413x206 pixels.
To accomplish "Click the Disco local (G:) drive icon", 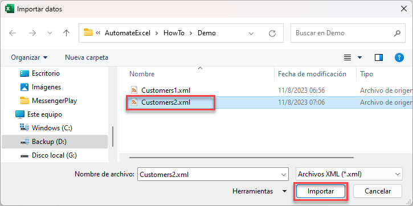I will pos(24,155).
